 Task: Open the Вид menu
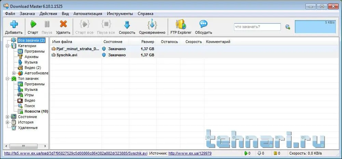[x=65, y=14]
